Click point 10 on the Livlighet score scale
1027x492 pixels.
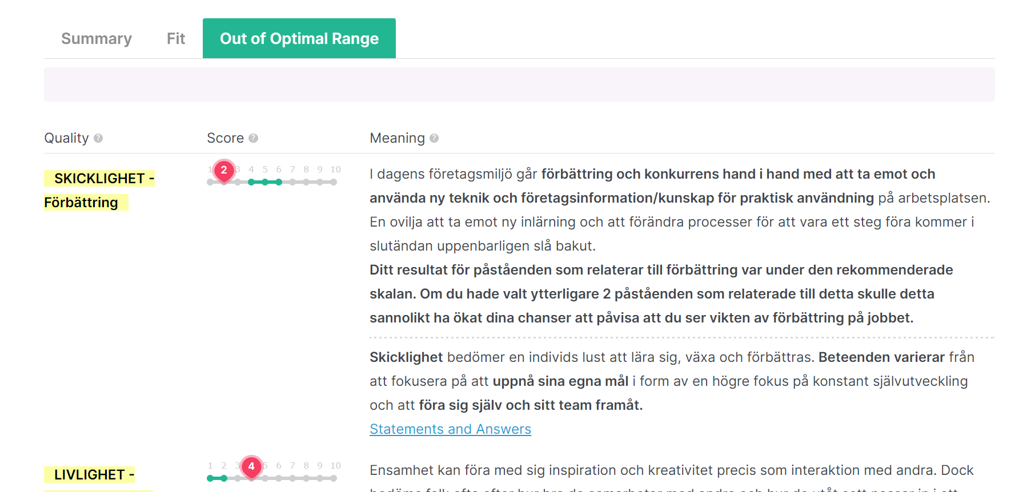pos(334,478)
